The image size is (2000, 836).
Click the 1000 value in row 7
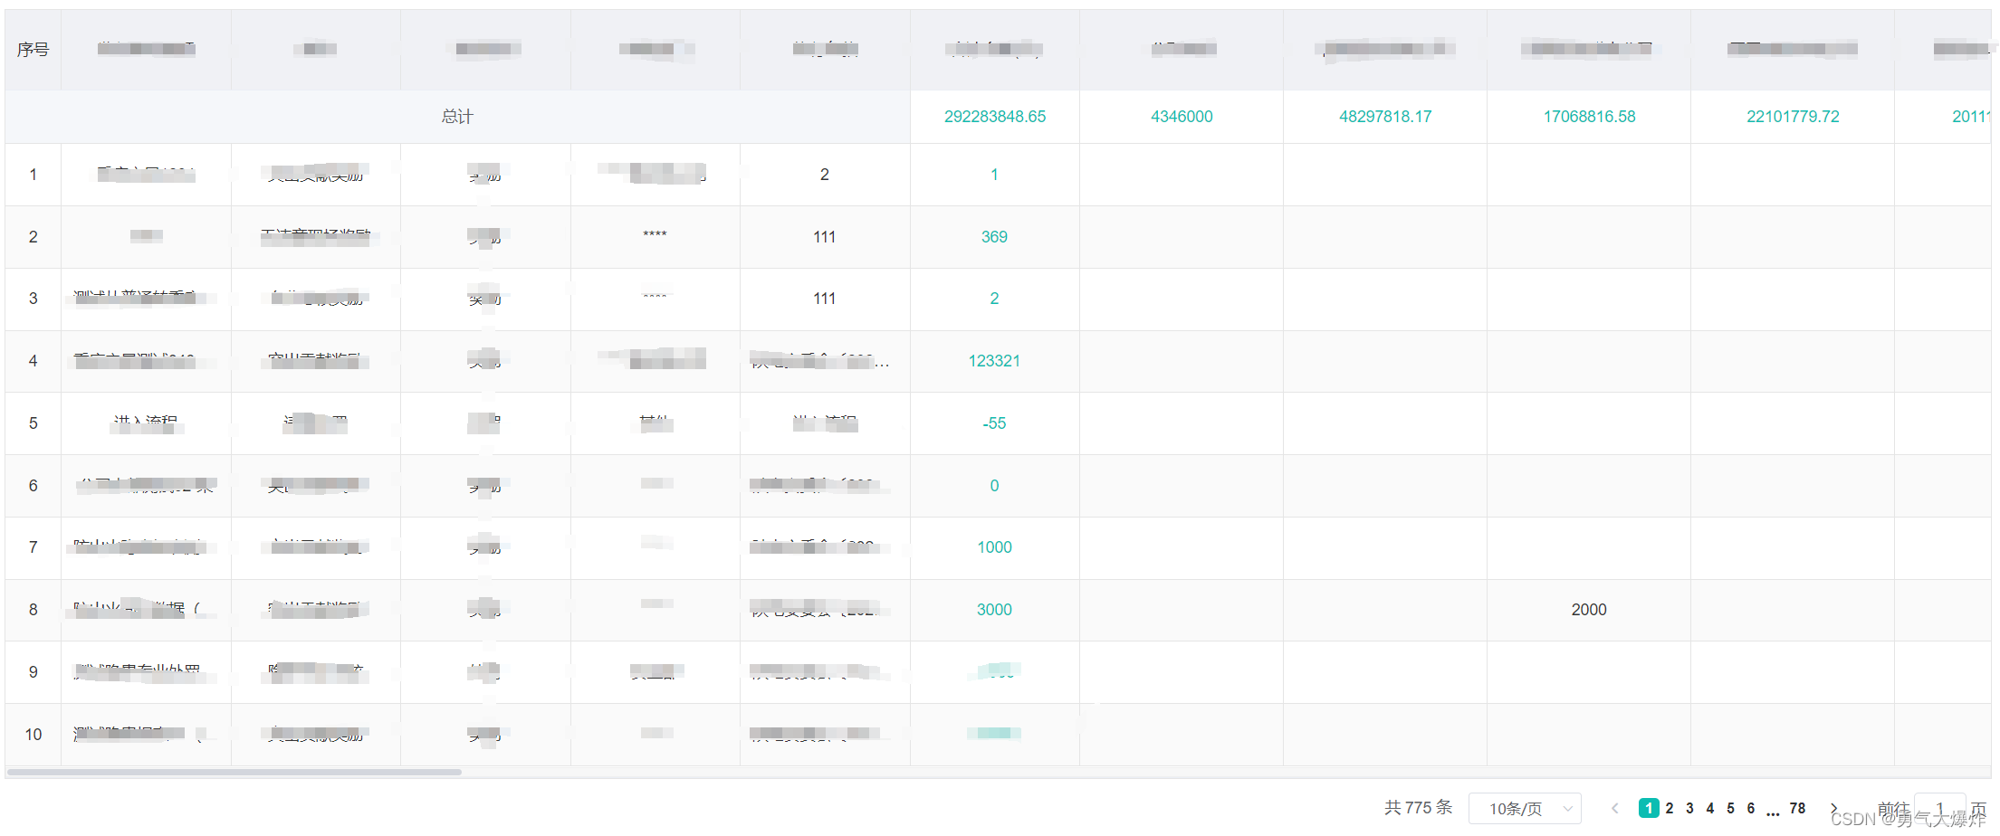994,547
